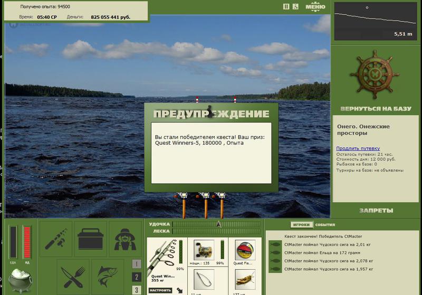422x295 pixels.
Task: Click the bait pot icon
Action: tap(21, 281)
